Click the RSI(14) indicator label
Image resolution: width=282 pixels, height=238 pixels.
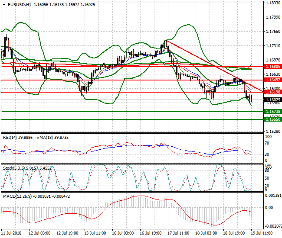pyautogui.click(x=11, y=137)
